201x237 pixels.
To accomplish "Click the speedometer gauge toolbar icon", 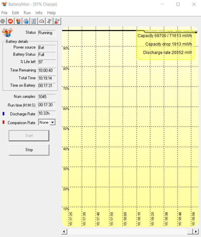I will point(41,21).
